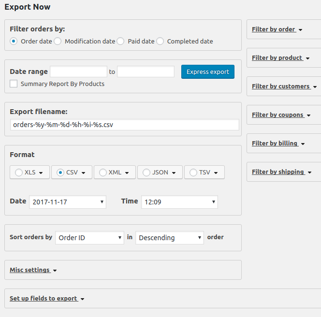Select XLS format radio button

click(x=19, y=173)
